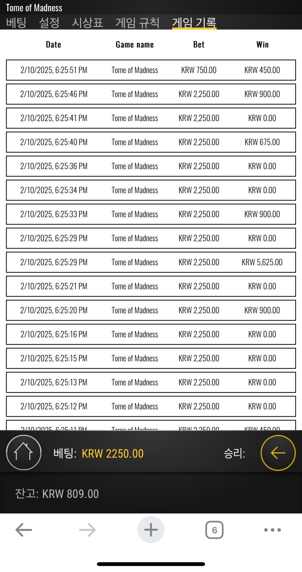Open the 설정 tab
Screen dimensions: 302x572
click(x=49, y=23)
